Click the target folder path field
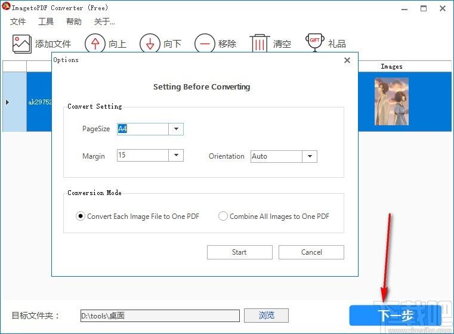This screenshot has width=454, height=334. (x=160, y=316)
